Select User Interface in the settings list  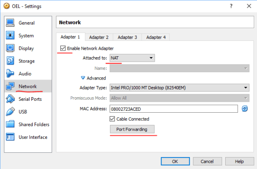(28, 137)
